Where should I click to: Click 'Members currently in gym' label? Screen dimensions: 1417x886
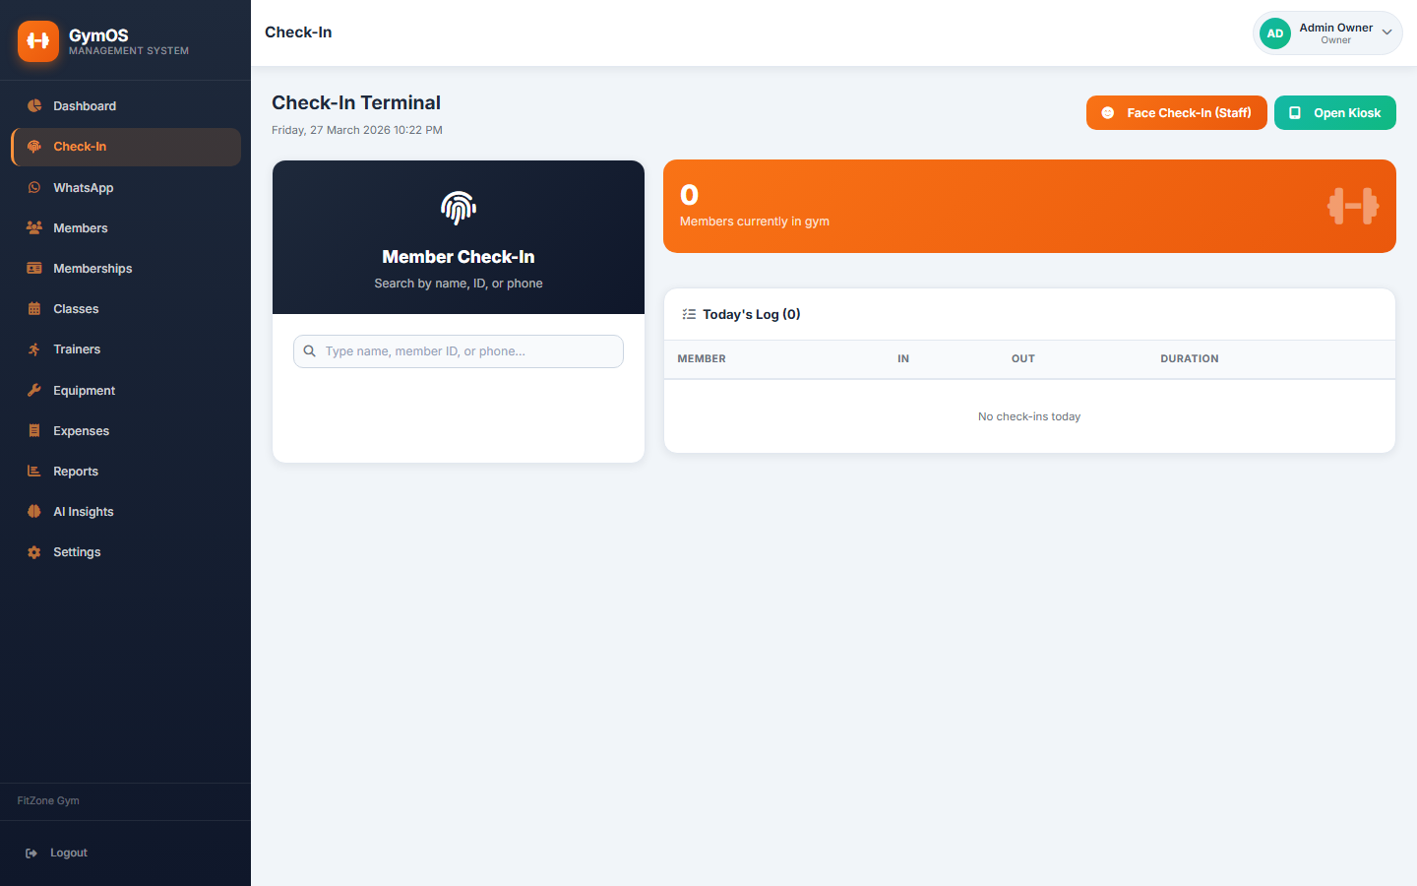pos(755,221)
